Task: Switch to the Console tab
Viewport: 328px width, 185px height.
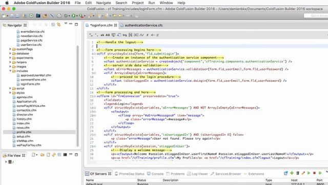Action: tap(155, 174)
